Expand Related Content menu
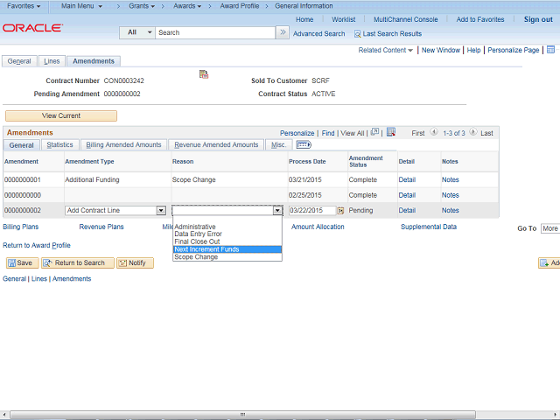 386,51
